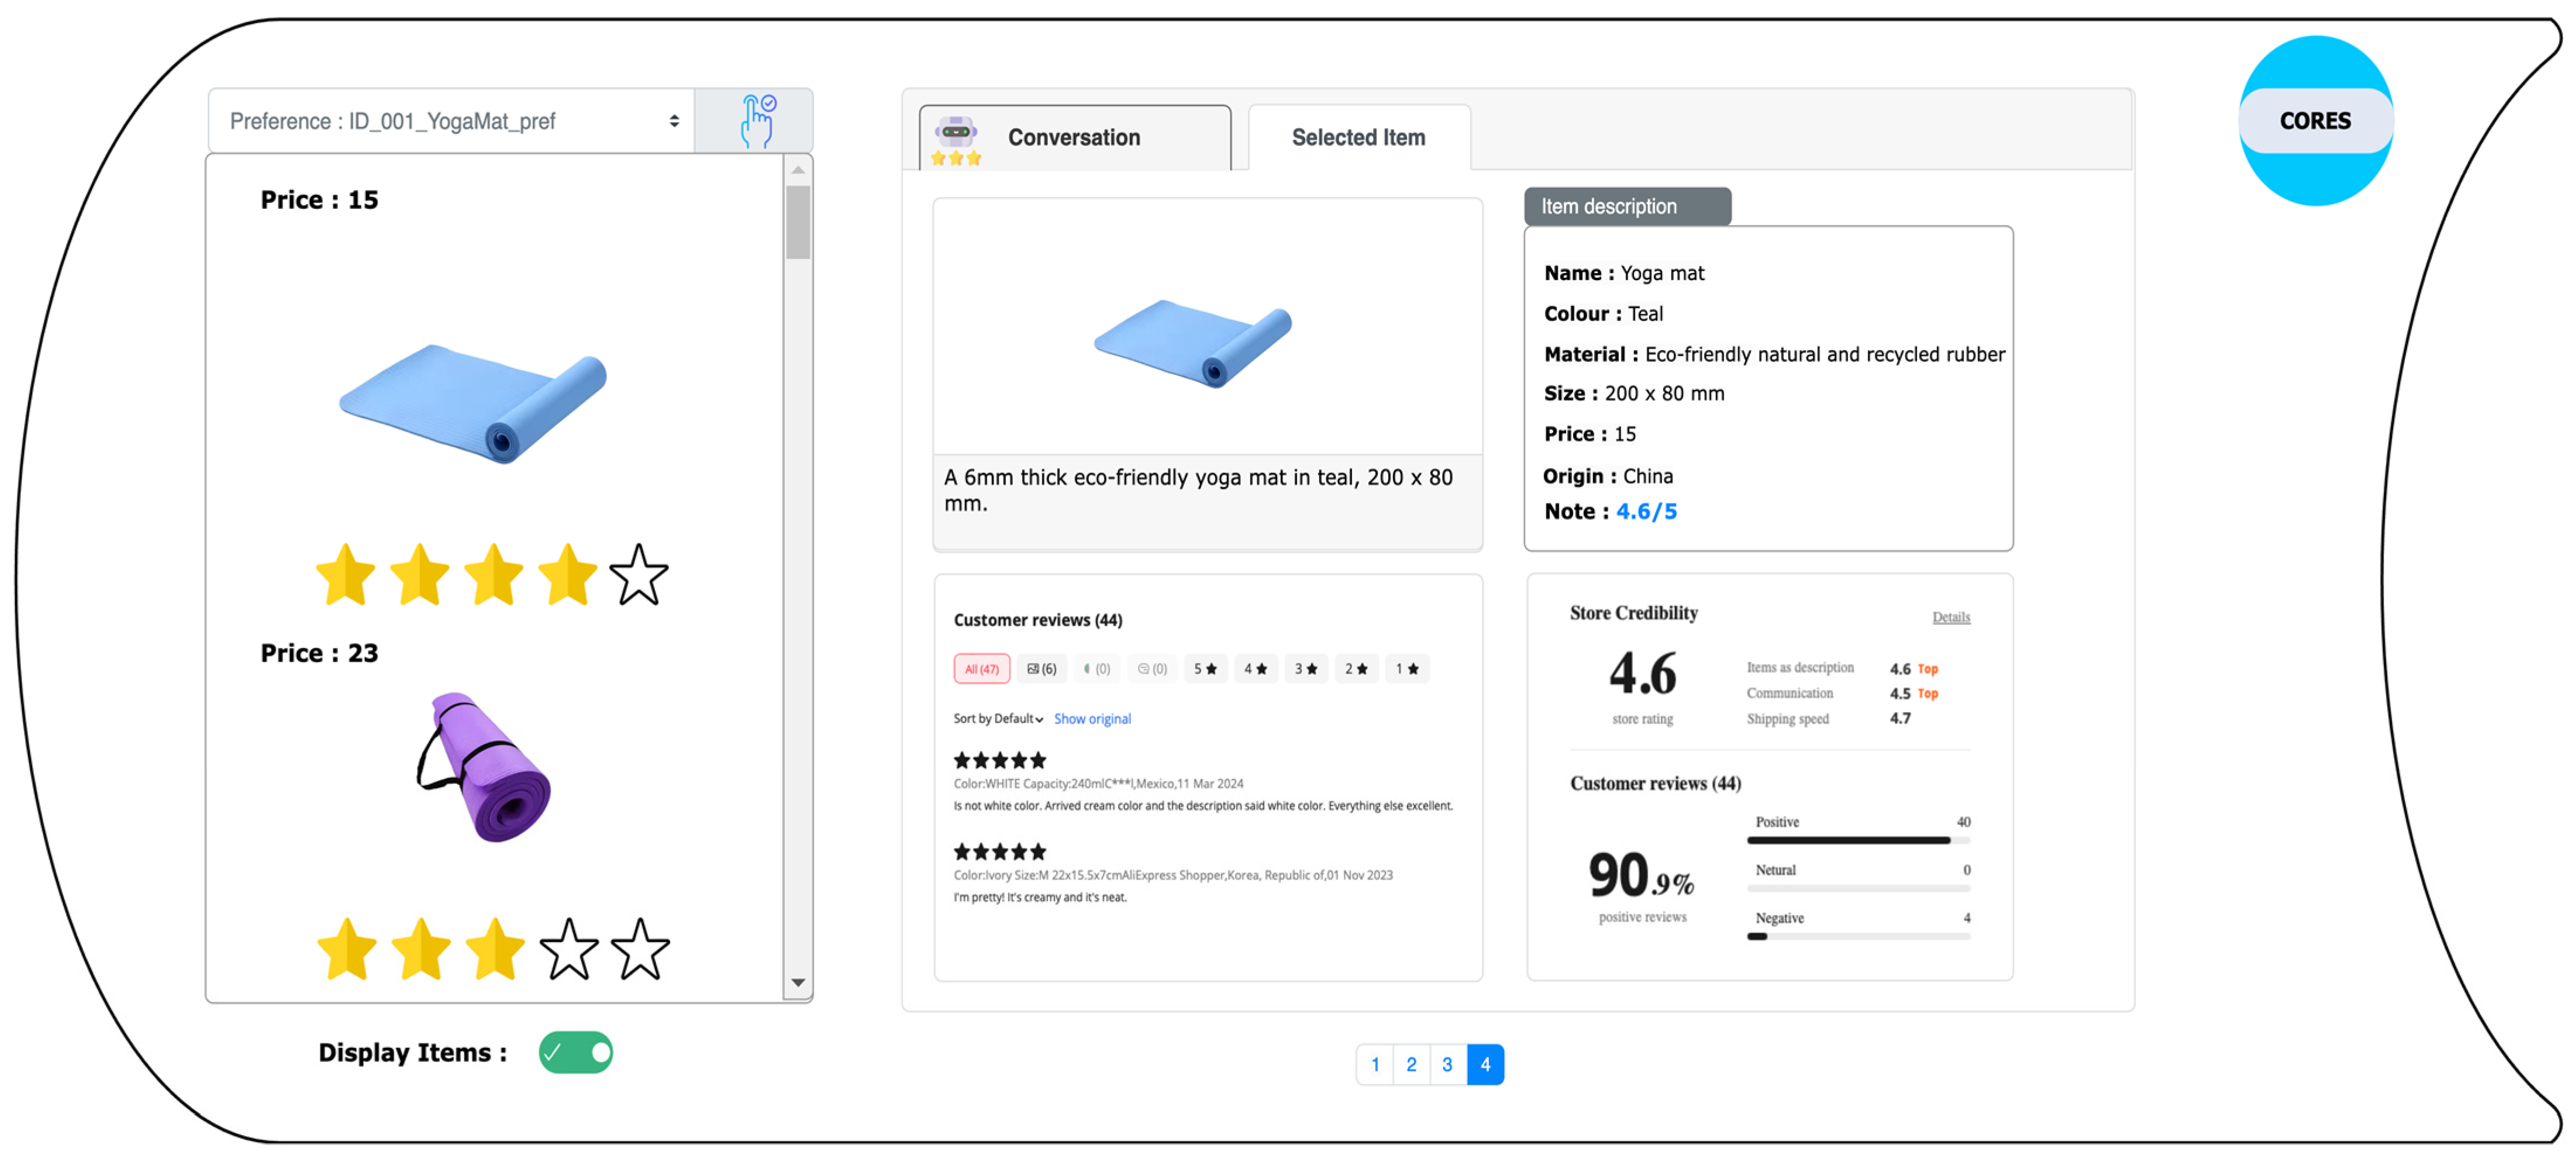This screenshot has height=1159, width=2576.
Task: Click the robot icon on Conversation tab
Action: (x=956, y=133)
